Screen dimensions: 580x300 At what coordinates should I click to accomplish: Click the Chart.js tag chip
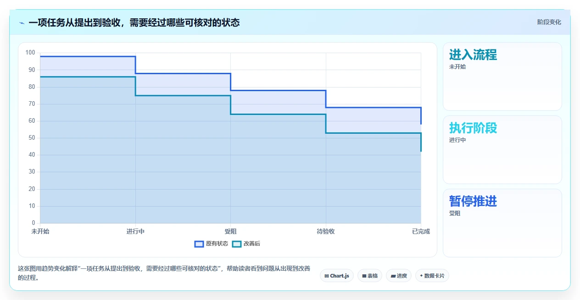click(337, 276)
